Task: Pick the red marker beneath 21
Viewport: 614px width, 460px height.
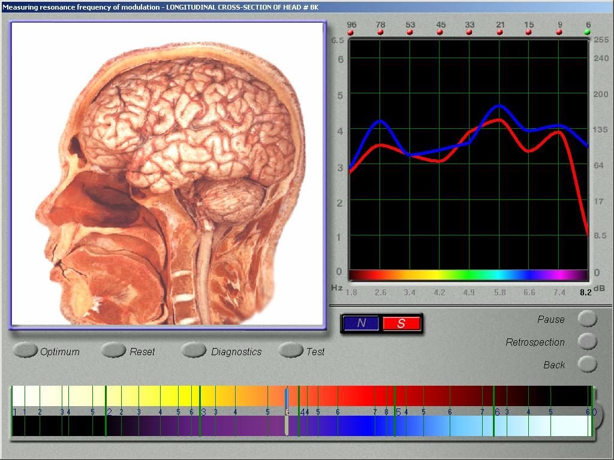Action: (x=499, y=32)
